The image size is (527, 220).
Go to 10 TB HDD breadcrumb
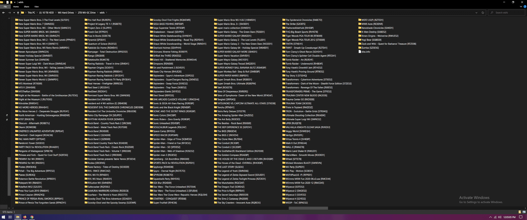point(47,13)
